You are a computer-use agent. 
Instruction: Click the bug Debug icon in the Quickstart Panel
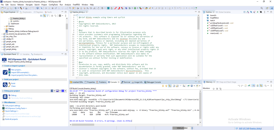[x=9, y=95]
